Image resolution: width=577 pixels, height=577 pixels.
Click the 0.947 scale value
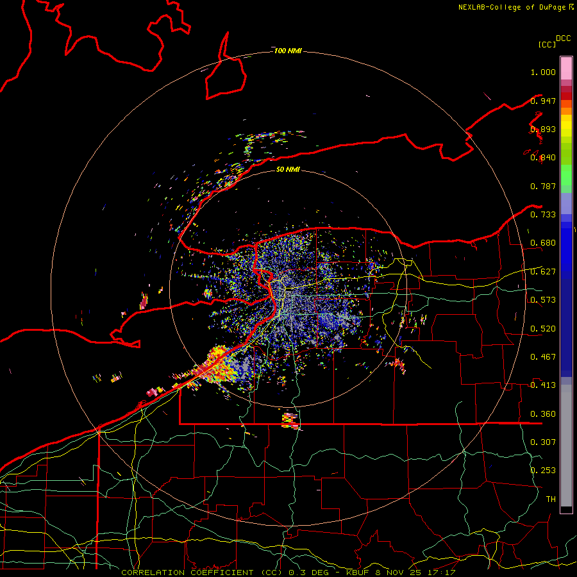(543, 101)
